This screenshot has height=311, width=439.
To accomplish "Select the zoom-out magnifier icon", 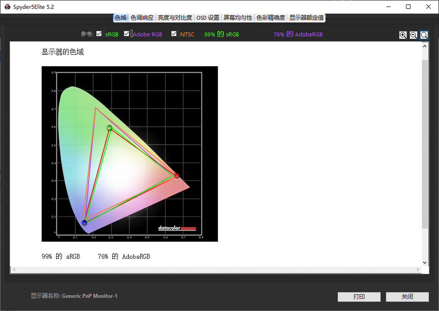I will [414, 35].
